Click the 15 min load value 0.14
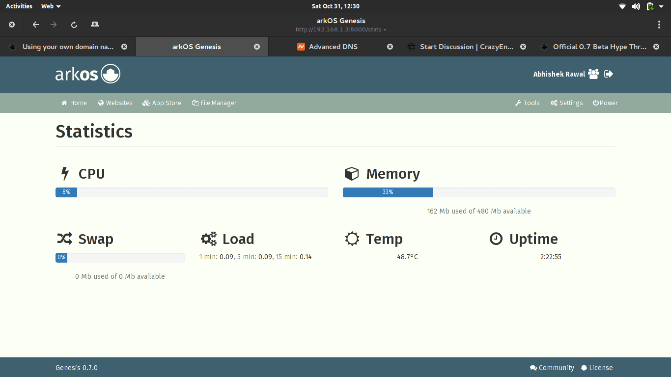This screenshot has width=671, height=377. pyautogui.click(x=306, y=257)
